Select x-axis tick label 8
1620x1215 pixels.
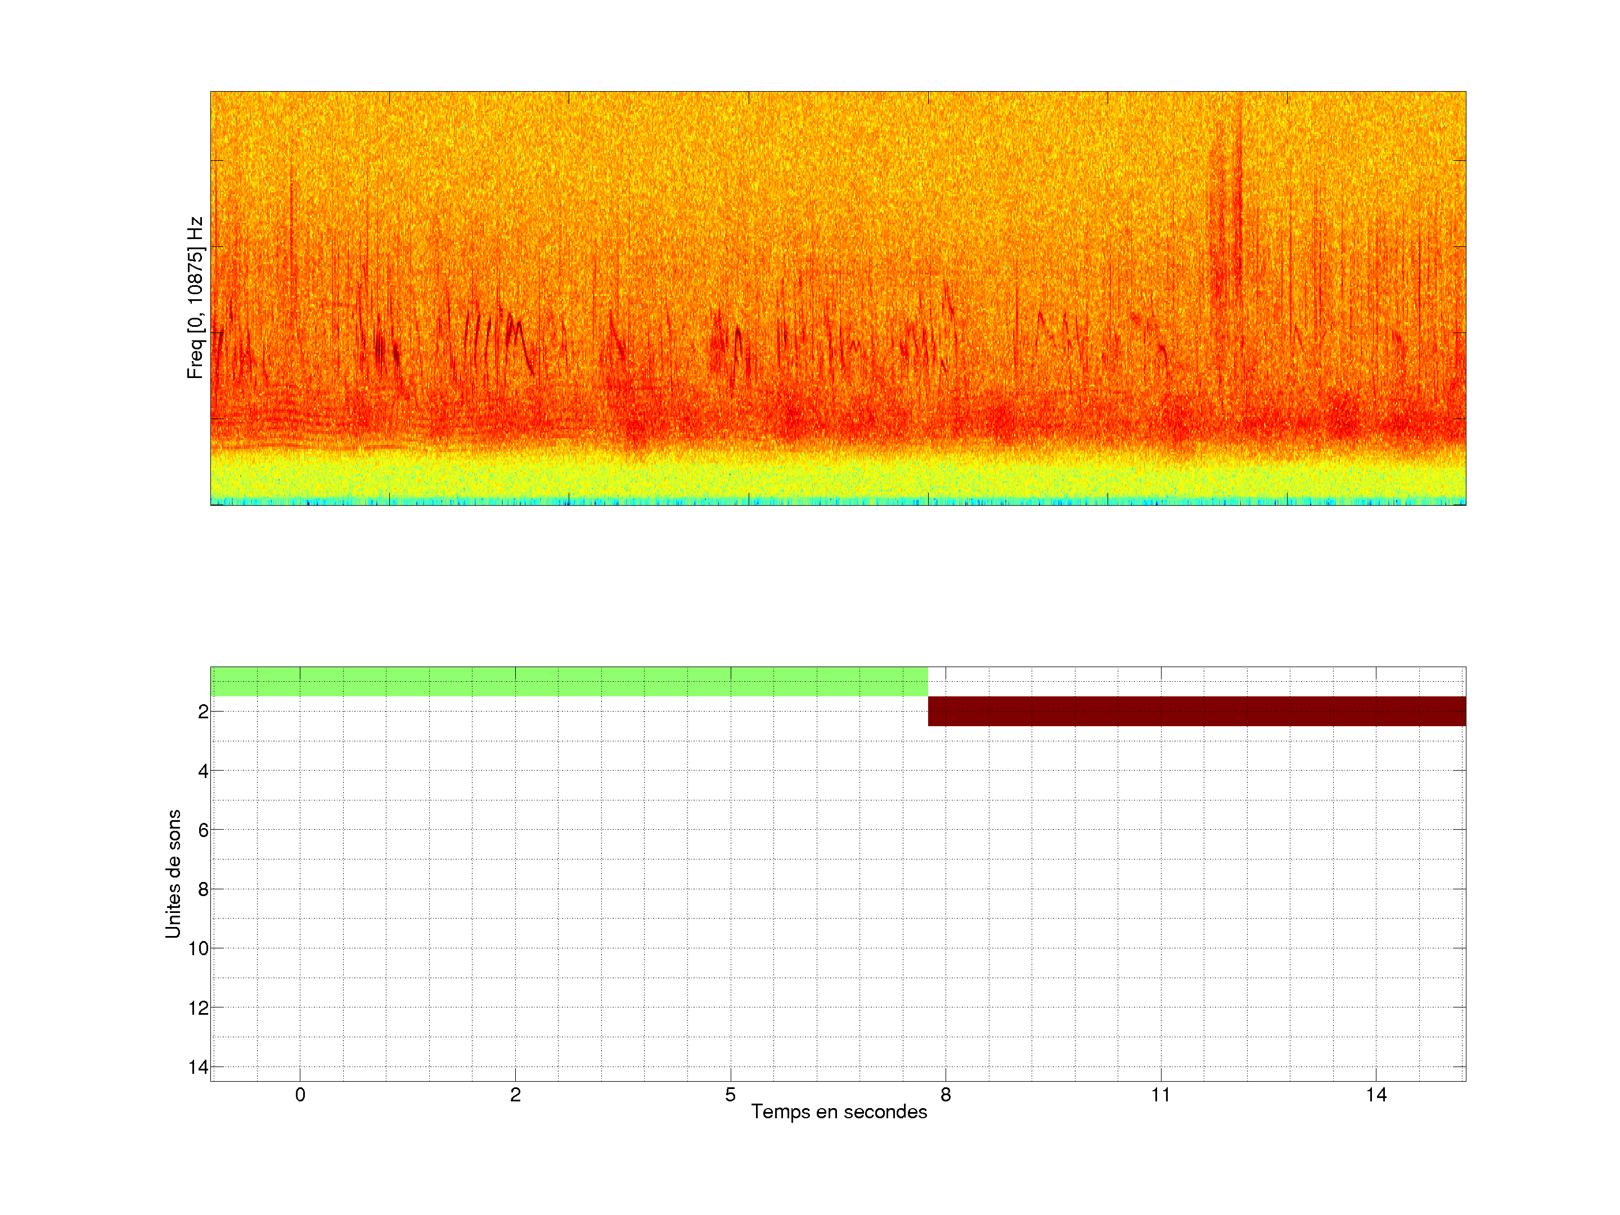[x=946, y=1095]
